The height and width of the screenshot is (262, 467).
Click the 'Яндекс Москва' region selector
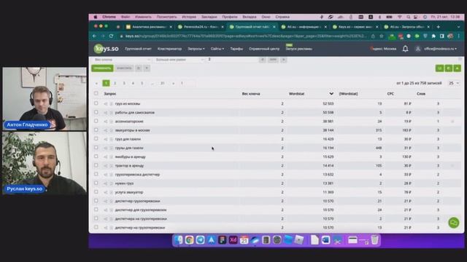click(x=383, y=49)
